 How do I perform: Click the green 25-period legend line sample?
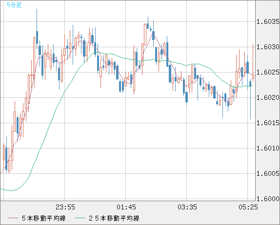click(x=80, y=218)
